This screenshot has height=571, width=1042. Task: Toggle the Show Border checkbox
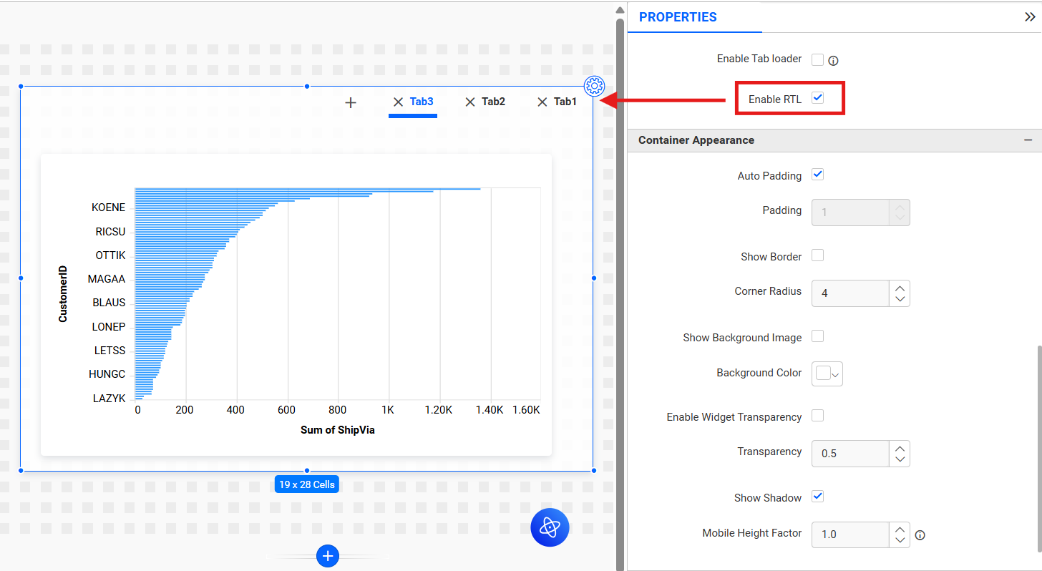tap(817, 255)
